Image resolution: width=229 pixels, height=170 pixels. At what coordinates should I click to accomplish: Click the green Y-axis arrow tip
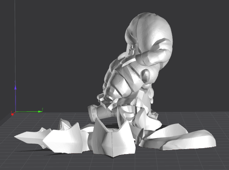point(40,111)
